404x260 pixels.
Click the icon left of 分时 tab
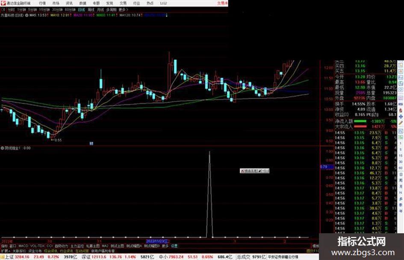(3, 9)
